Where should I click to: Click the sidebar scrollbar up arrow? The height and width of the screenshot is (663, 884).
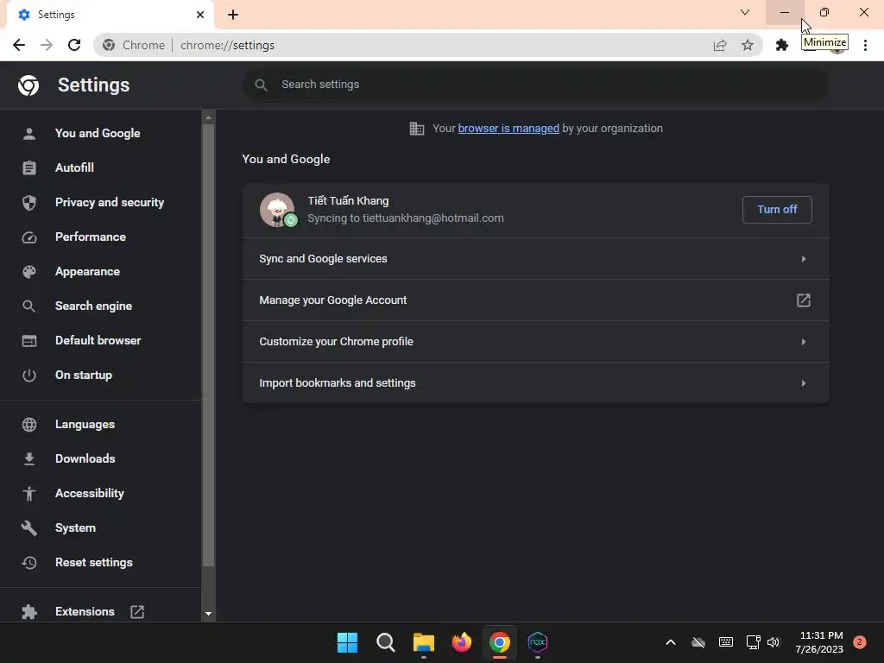(x=208, y=117)
